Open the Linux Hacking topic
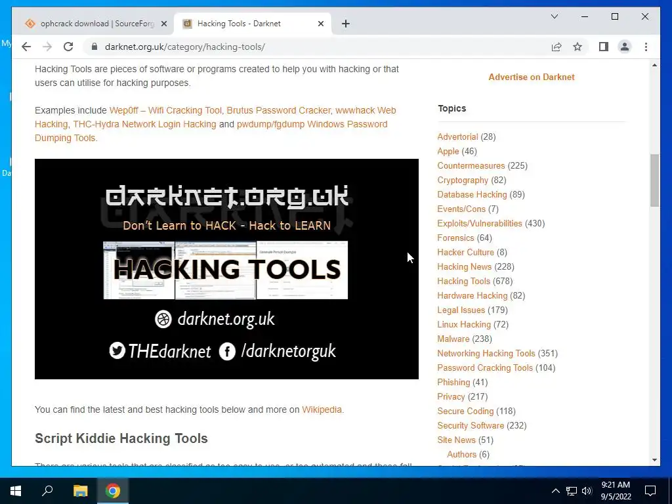The height and width of the screenshot is (504, 672). (464, 324)
